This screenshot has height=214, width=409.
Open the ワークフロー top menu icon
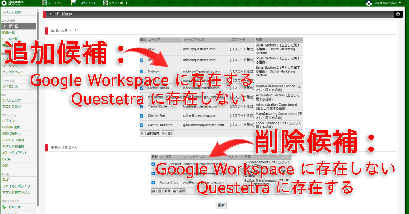point(44,3)
